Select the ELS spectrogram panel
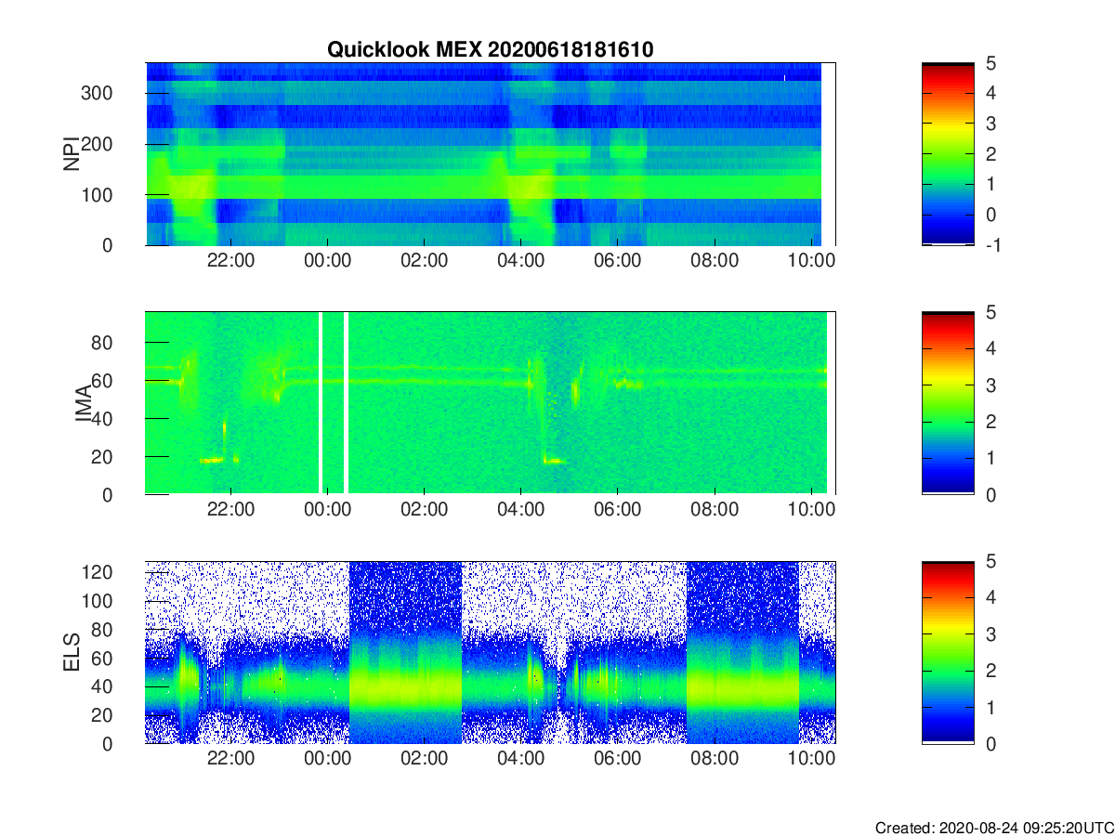The width and height of the screenshot is (1115, 836). [490, 652]
